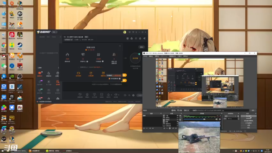Open settings gear in streaming assistant bottom bar
Screen dimensions: 272x153
point(133,95)
